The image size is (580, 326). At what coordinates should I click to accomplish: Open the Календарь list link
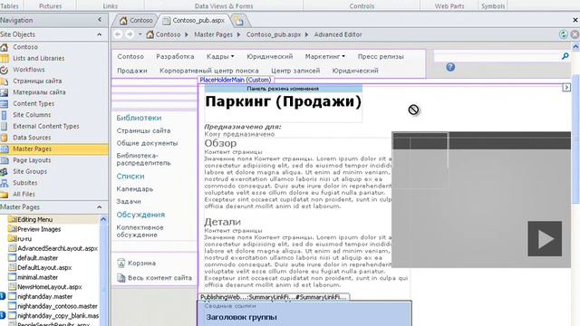pyautogui.click(x=135, y=189)
